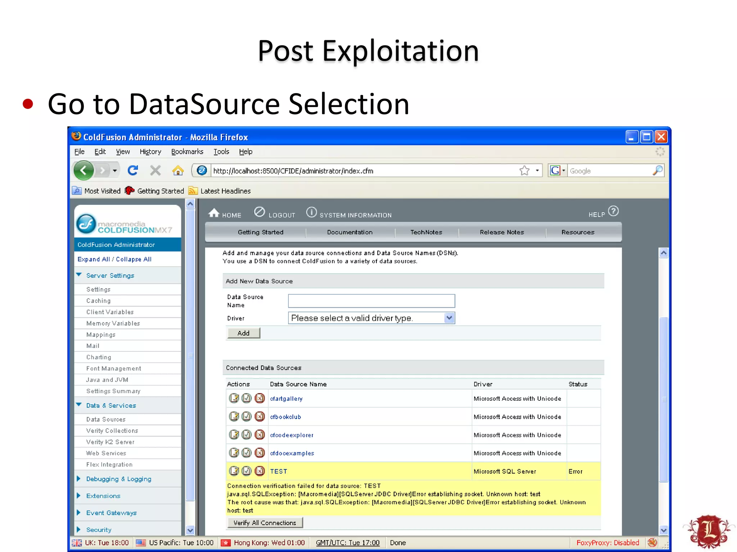
Task: Open the Most Visited bookmark
Action: (x=96, y=191)
